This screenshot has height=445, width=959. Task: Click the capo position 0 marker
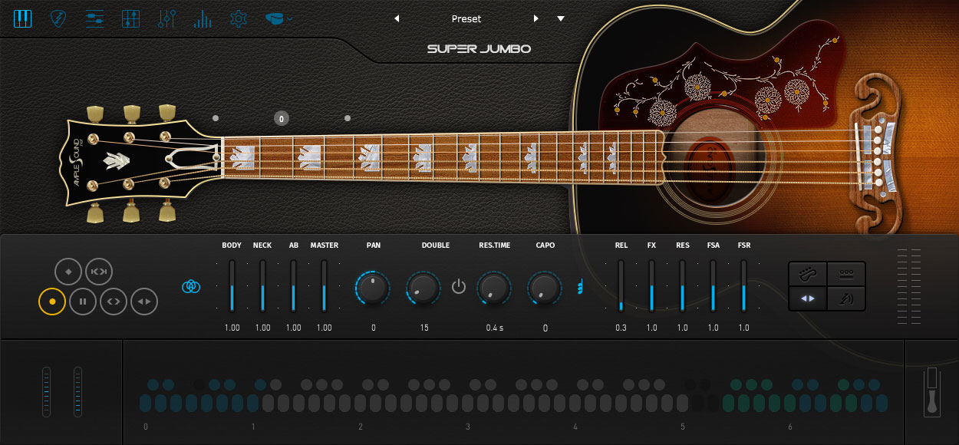click(x=282, y=119)
